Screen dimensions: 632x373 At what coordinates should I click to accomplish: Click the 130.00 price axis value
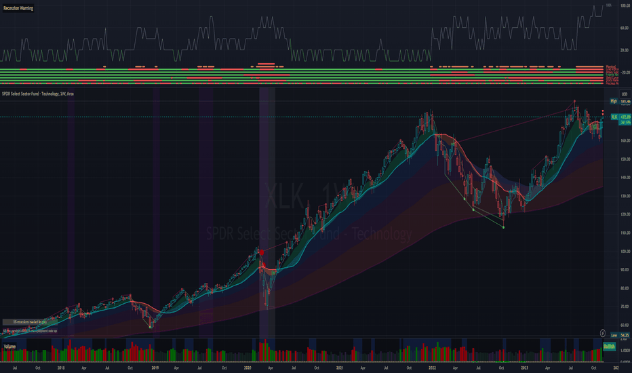point(625,197)
